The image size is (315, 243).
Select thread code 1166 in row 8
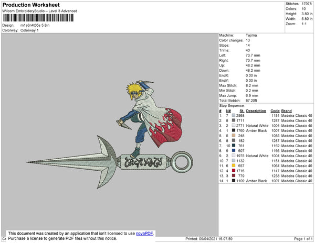pos(276,151)
